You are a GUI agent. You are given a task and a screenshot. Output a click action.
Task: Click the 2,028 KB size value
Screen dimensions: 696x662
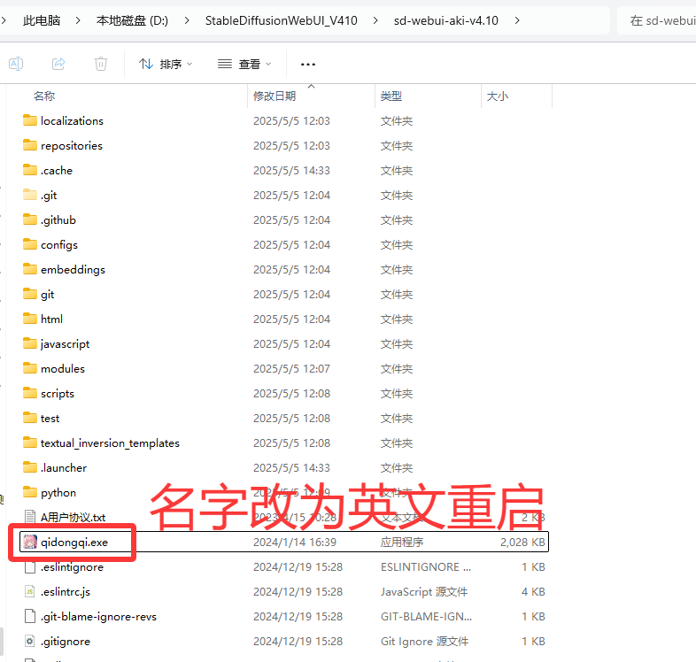coord(522,543)
